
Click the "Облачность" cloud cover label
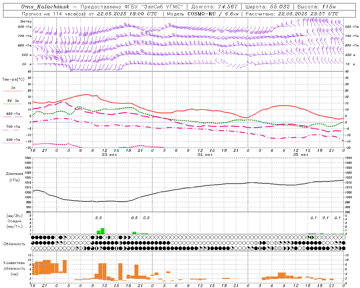(x=14, y=244)
